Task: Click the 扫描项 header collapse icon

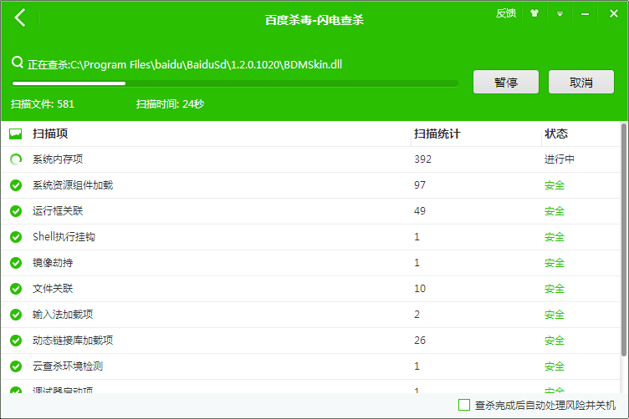Action: click(x=16, y=134)
